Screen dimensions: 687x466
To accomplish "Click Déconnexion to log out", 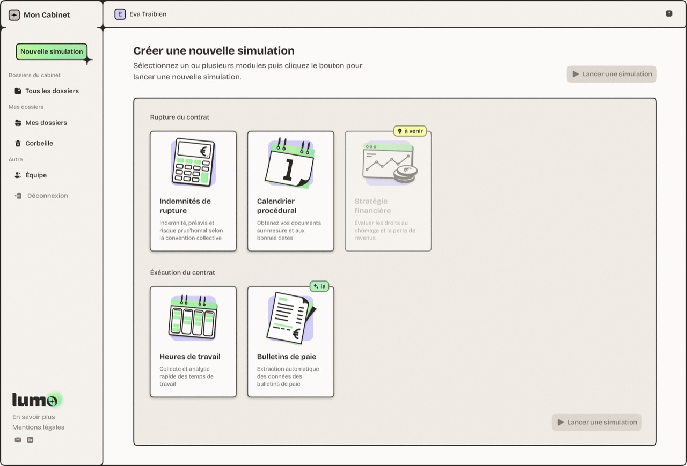I will [47, 196].
